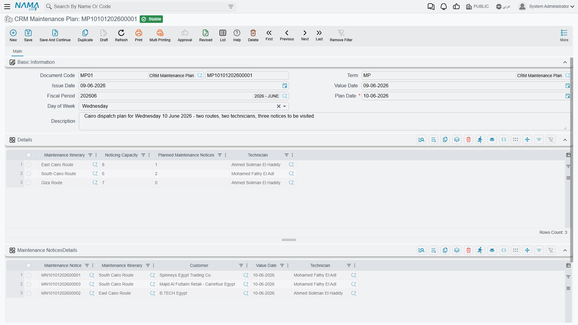The width and height of the screenshot is (578, 325).
Task: Open the Day of Week dropdown
Action: coord(284,106)
